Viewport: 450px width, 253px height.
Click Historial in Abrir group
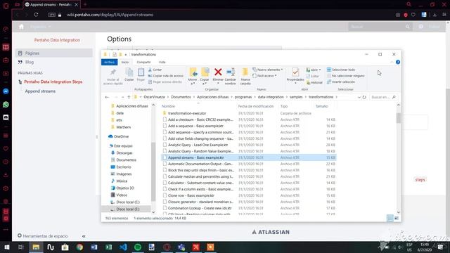point(314,82)
